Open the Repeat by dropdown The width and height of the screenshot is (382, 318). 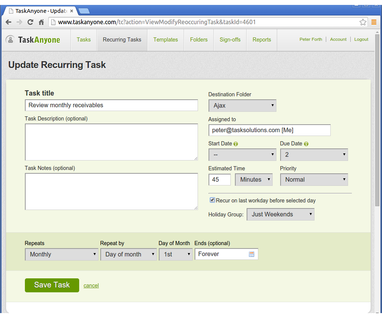tap(128, 254)
